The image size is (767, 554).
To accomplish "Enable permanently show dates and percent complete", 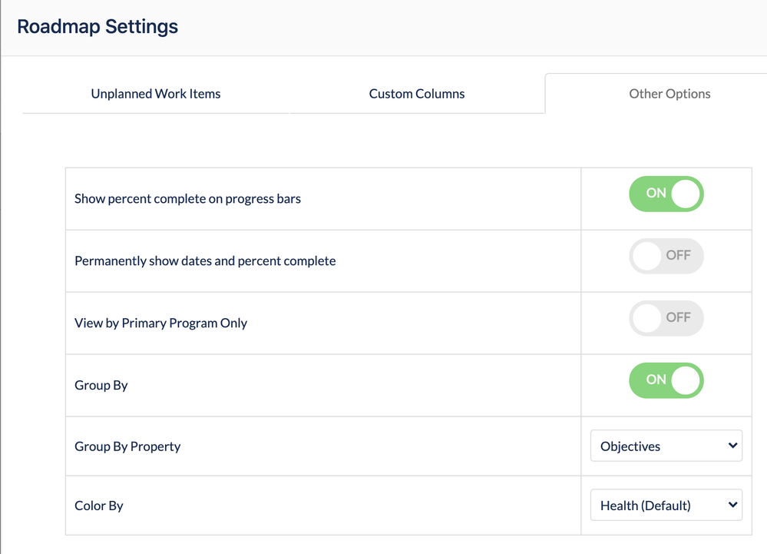I will (666, 256).
